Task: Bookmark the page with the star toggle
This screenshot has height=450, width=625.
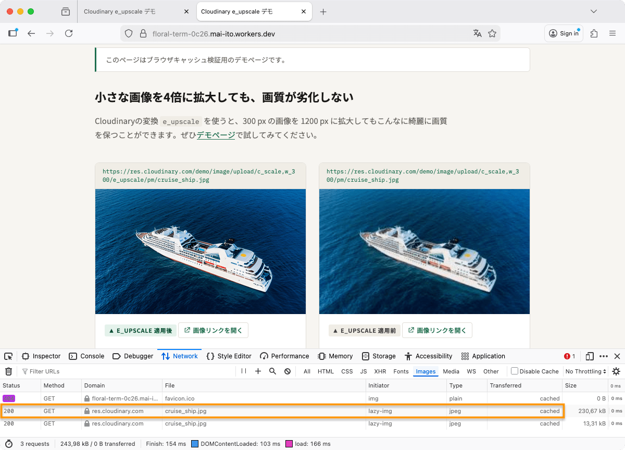Action: click(x=492, y=33)
